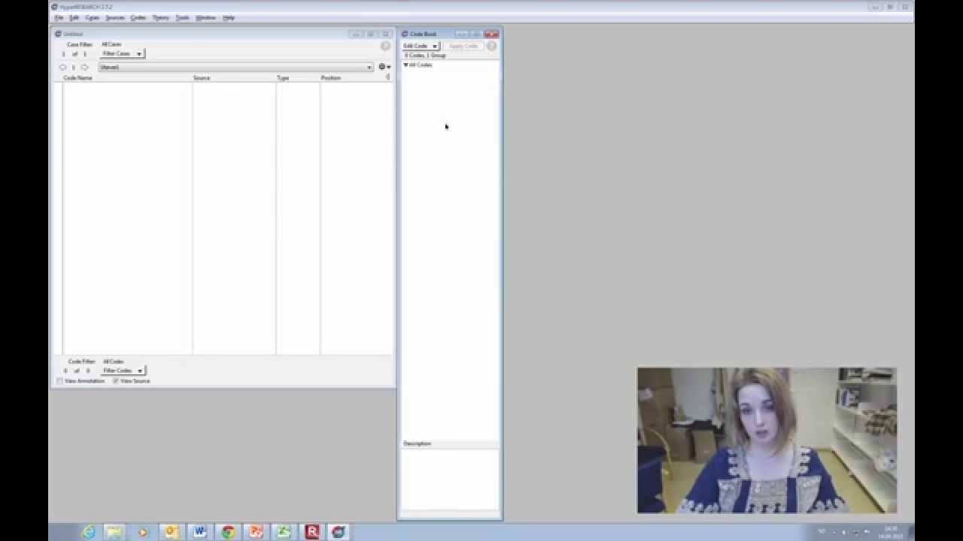Screen dimensions: 963x541
Task: Open the Window menu
Action: pyautogui.click(x=205, y=17)
